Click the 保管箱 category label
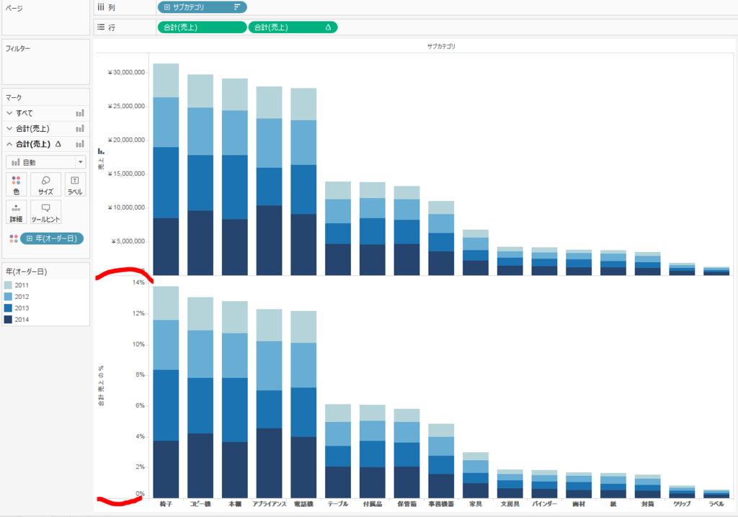The height and width of the screenshot is (517, 738). pos(406,504)
